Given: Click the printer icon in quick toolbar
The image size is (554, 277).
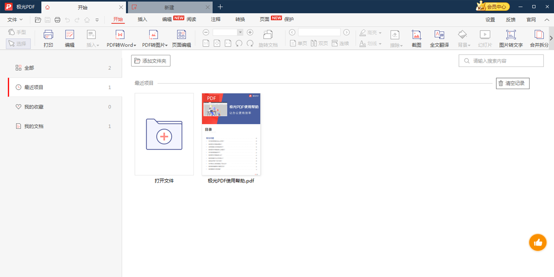Looking at the screenshot, I should point(57,20).
